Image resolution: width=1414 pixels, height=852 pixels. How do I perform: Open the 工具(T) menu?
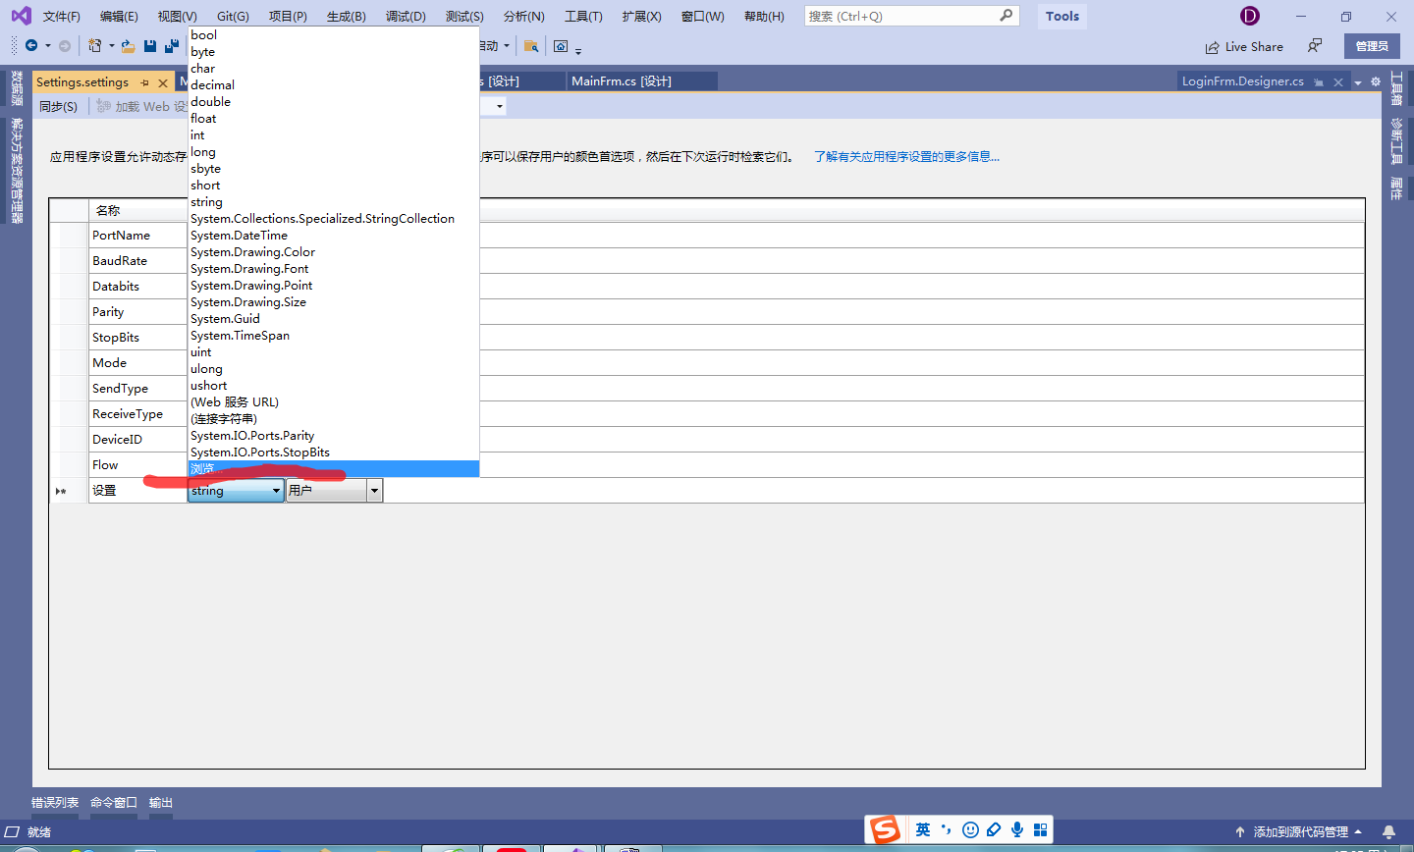click(583, 17)
